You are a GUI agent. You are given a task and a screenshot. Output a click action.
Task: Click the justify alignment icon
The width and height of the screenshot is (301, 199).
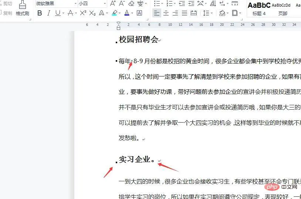click(185, 13)
